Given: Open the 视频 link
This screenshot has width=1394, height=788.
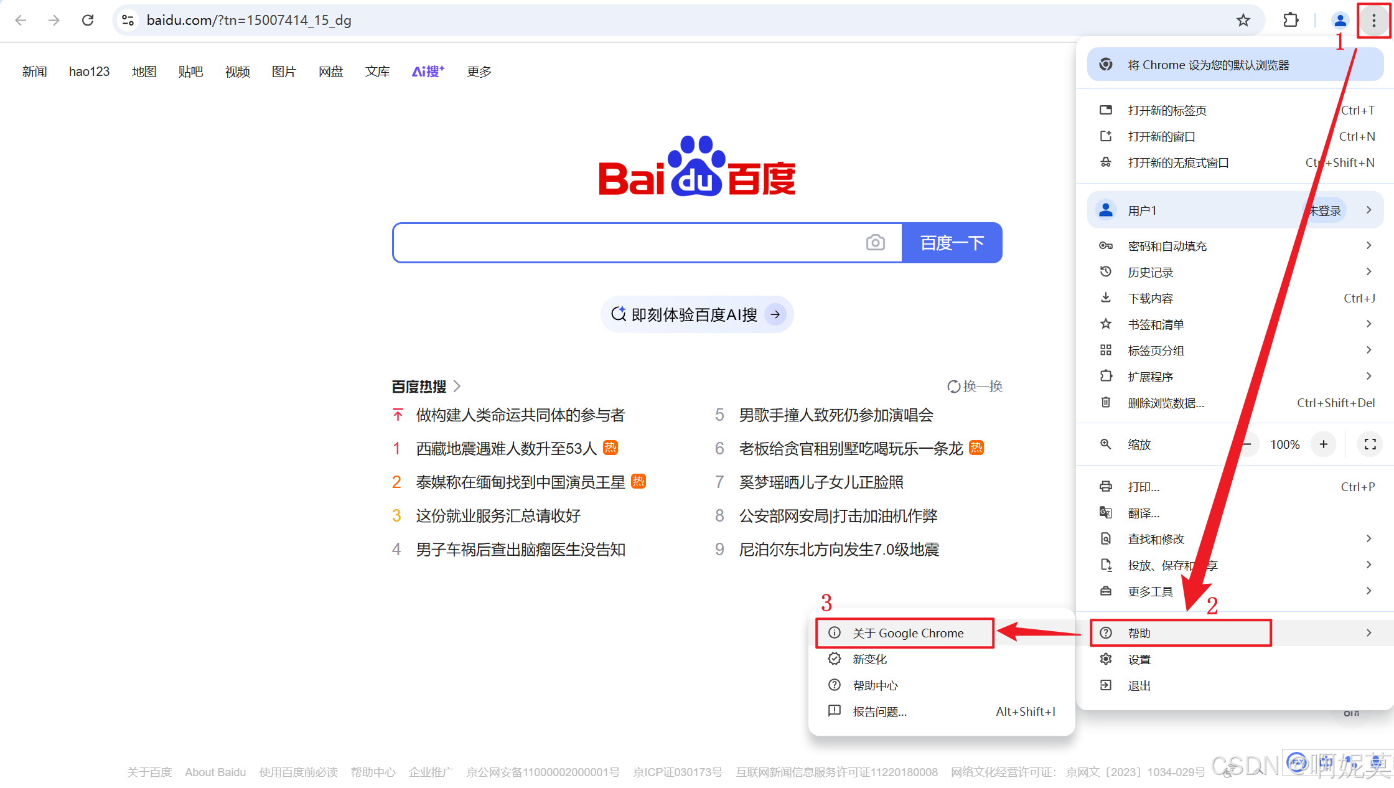Looking at the screenshot, I should 237,72.
